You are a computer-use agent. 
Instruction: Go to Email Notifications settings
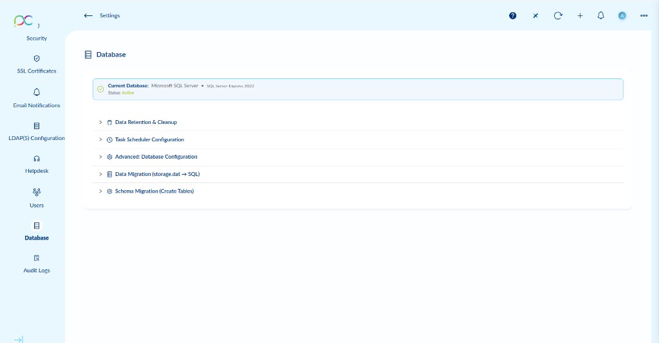(x=37, y=105)
